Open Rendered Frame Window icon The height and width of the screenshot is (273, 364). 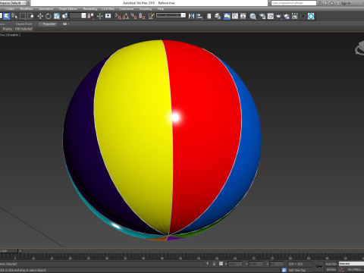(x=271, y=16)
